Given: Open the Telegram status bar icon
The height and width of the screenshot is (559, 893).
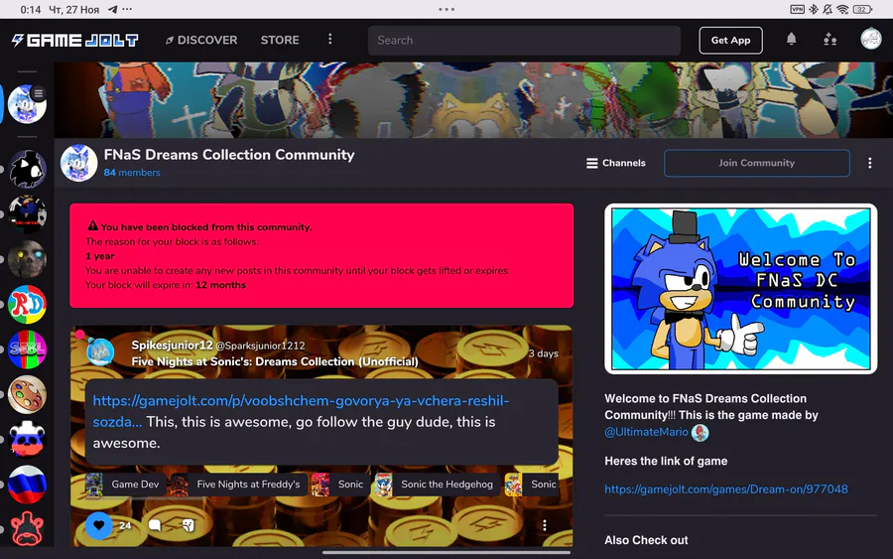Looking at the screenshot, I should click(x=113, y=9).
